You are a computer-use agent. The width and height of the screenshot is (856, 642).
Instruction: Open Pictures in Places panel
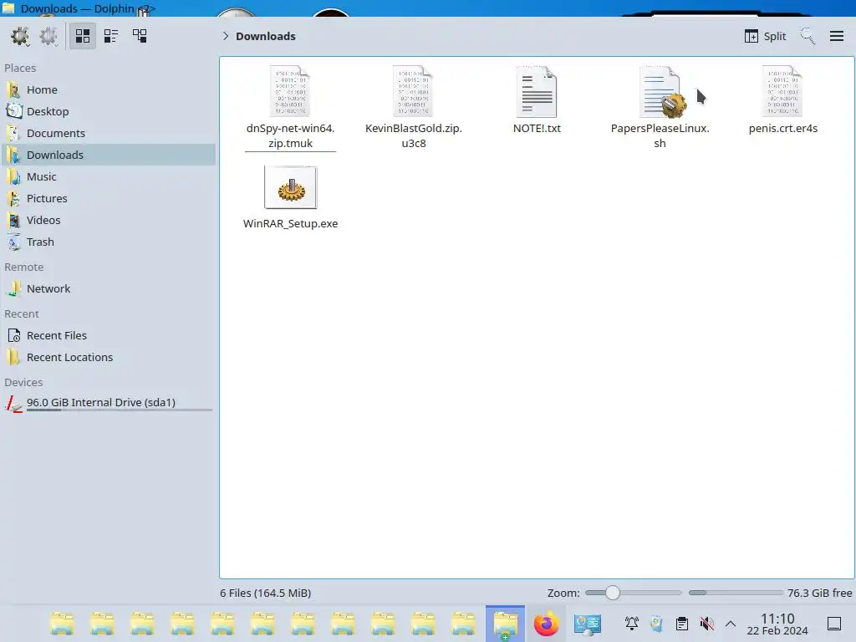coord(108,199)
